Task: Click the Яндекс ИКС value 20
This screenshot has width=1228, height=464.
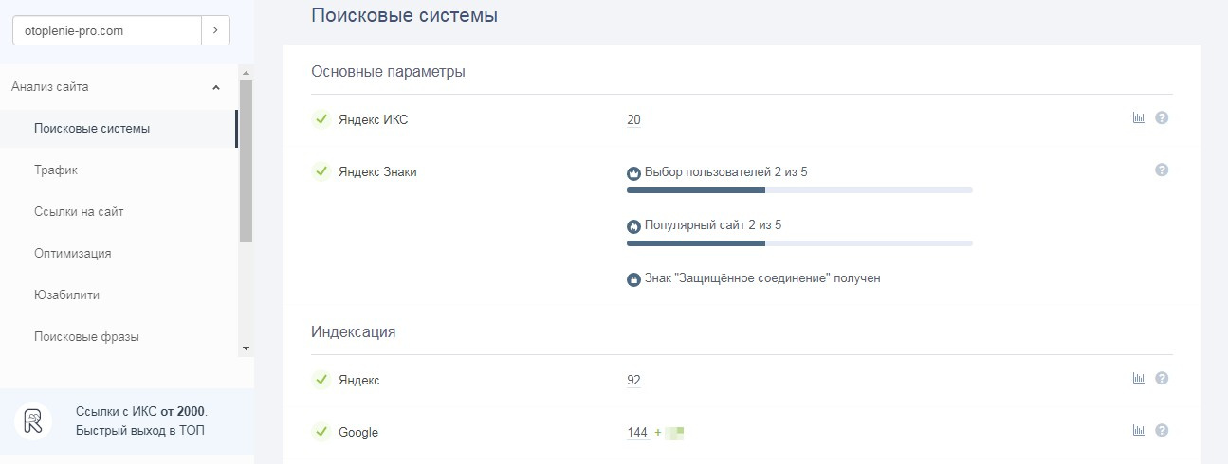Action: 633,119
